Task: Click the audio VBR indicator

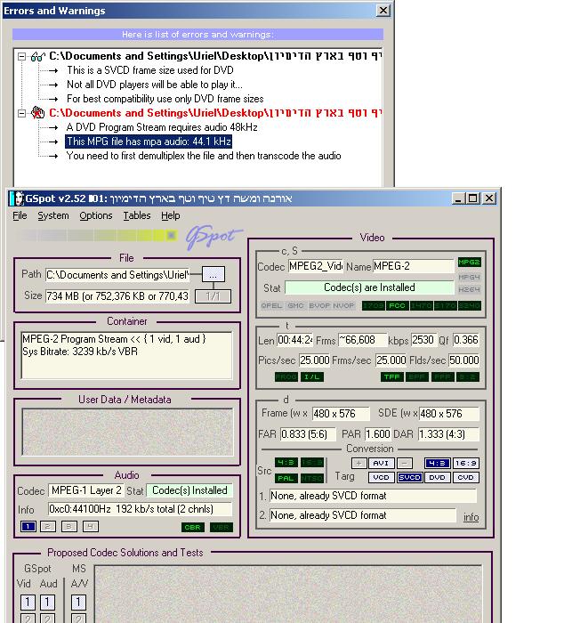Action: pos(222,527)
